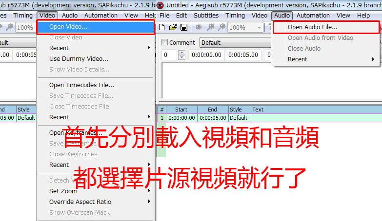Open the View menu in left window

[x=131, y=15]
